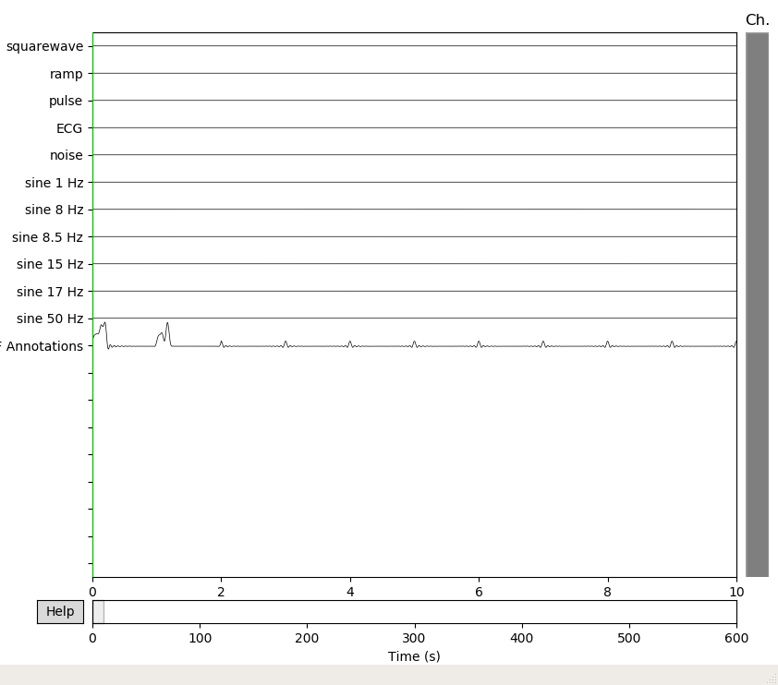This screenshot has height=685, width=778.
Task: Select the squarewave channel label
Action: click(x=44, y=46)
